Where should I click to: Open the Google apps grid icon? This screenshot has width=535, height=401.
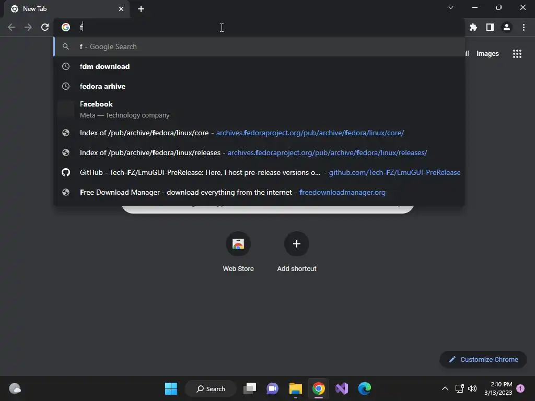coord(517,54)
